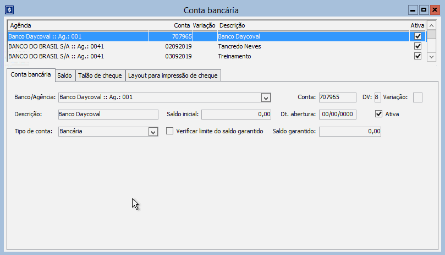Click the application icon in title bar
Image resolution: width=445 pixels, height=255 pixels.
tap(9, 10)
